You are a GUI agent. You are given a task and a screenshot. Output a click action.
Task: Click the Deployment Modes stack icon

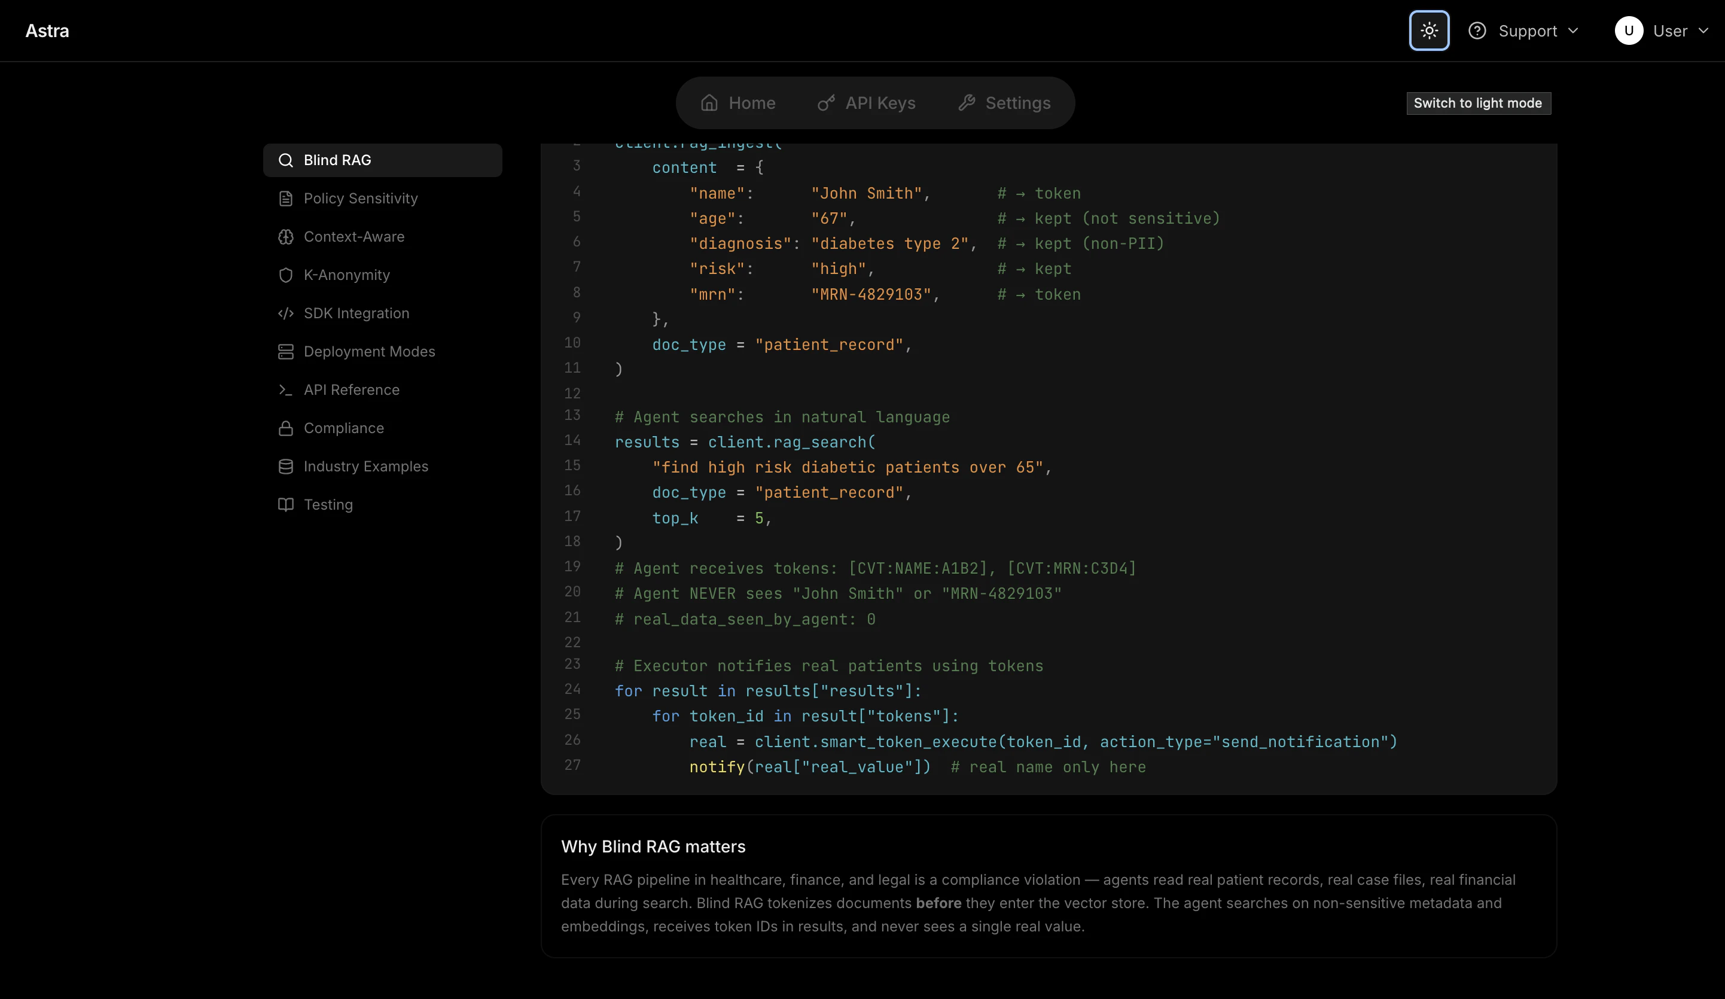click(286, 351)
